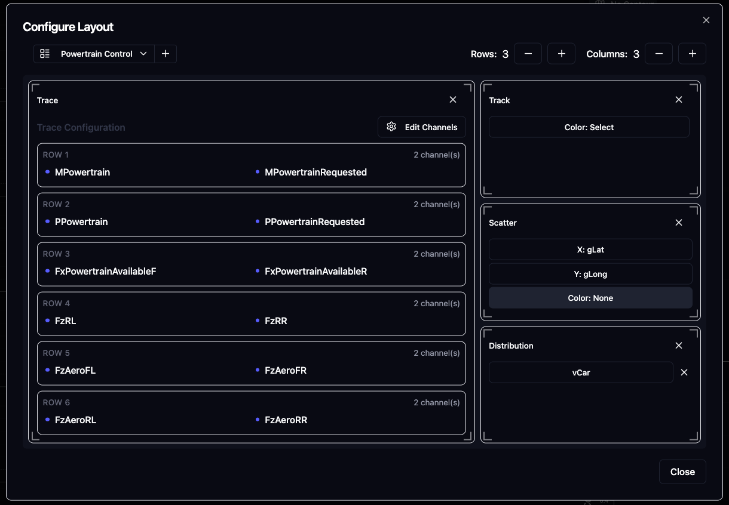Image resolution: width=729 pixels, height=505 pixels.
Task: Select the MPowertrain channel in Row 1
Action: (x=82, y=172)
